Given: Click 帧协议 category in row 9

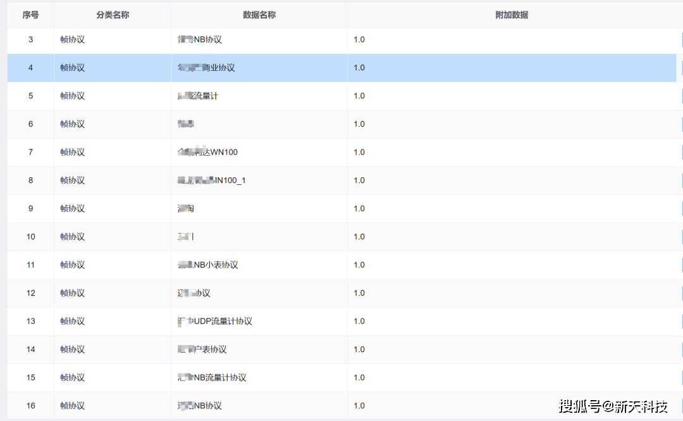Looking at the screenshot, I should pos(73,209).
